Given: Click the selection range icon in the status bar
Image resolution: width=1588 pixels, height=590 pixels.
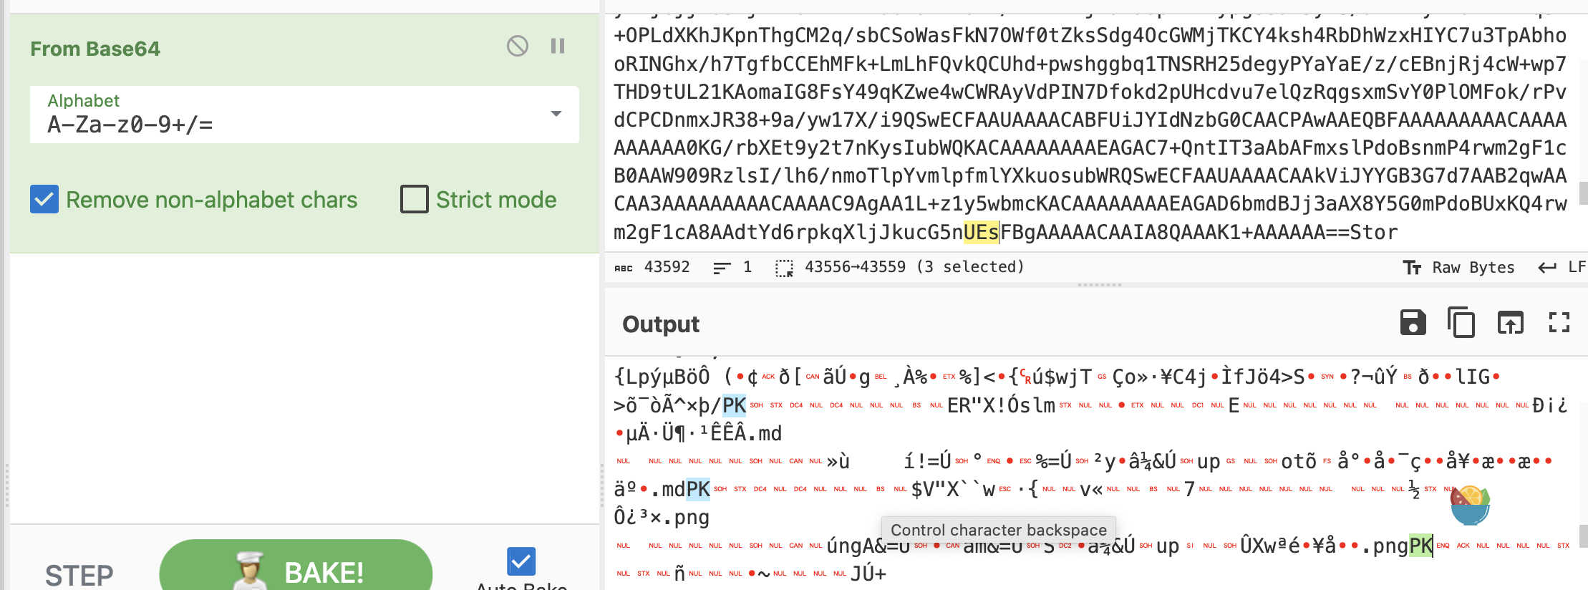Looking at the screenshot, I should click(784, 268).
